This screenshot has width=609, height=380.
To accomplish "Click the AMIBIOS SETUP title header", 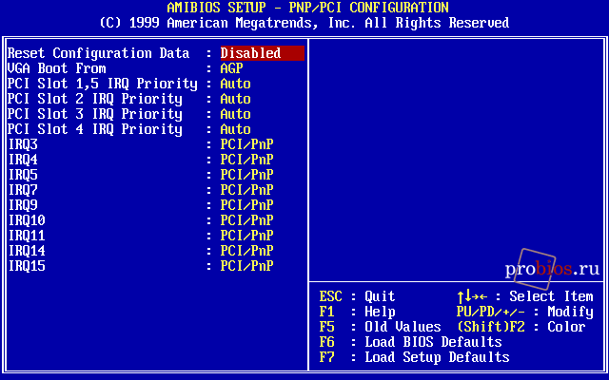I will 308,8.
